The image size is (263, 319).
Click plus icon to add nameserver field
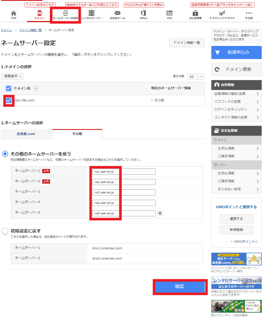point(160,213)
